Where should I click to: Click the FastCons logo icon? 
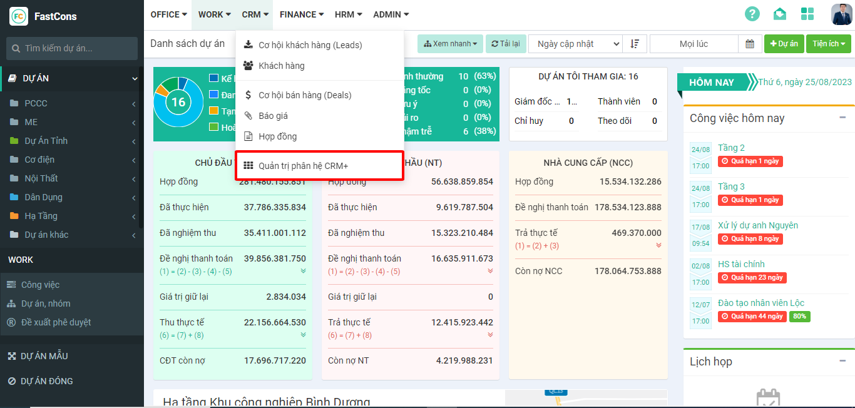click(x=18, y=16)
